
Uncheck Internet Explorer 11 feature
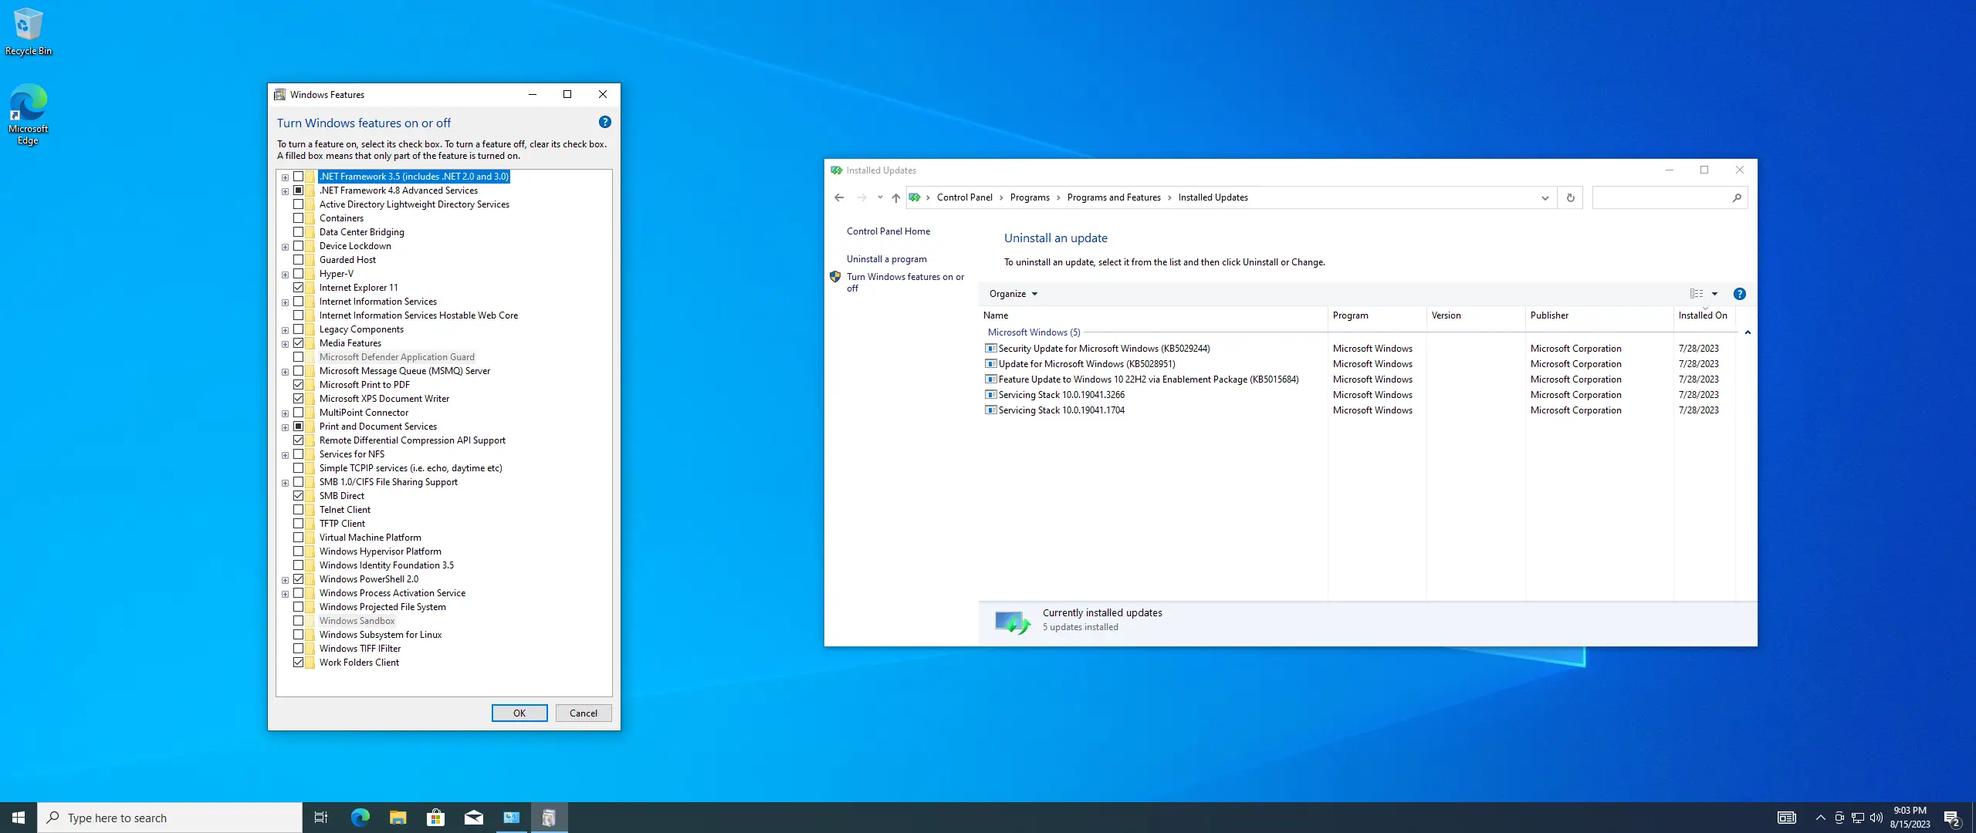(298, 288)
